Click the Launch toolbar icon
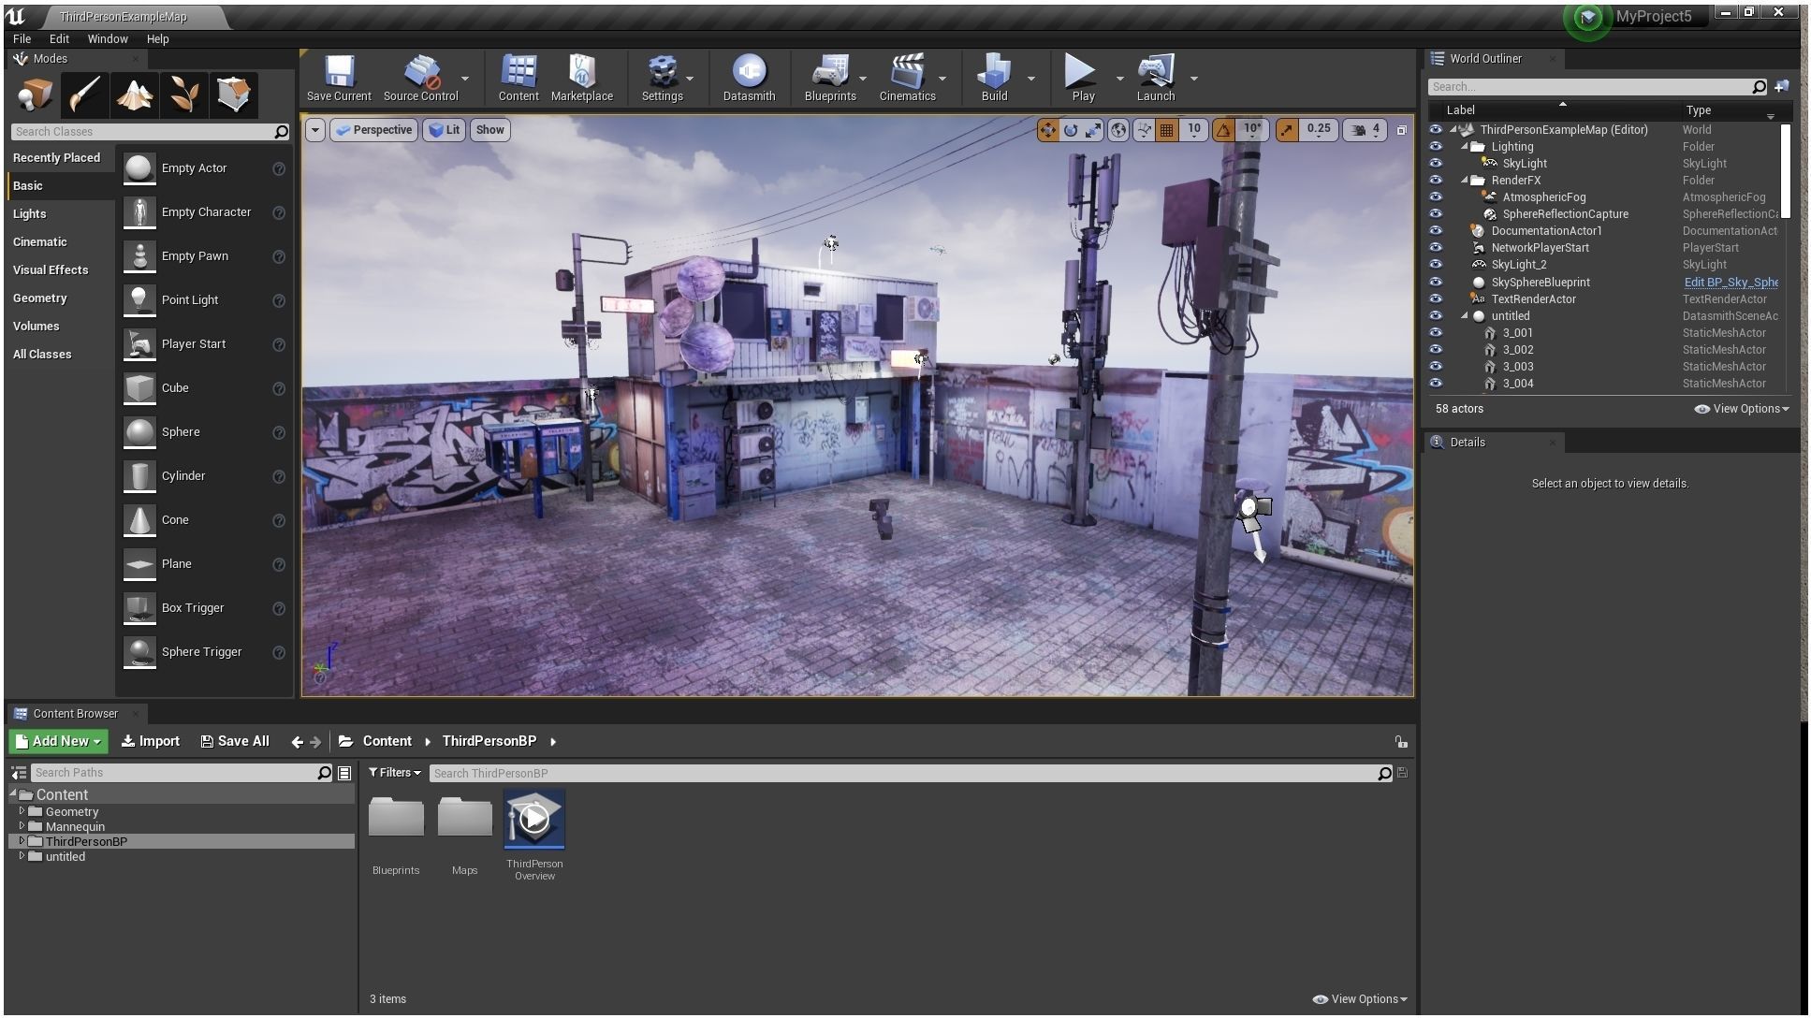1811x1018 pixels. pos(1155,78)
